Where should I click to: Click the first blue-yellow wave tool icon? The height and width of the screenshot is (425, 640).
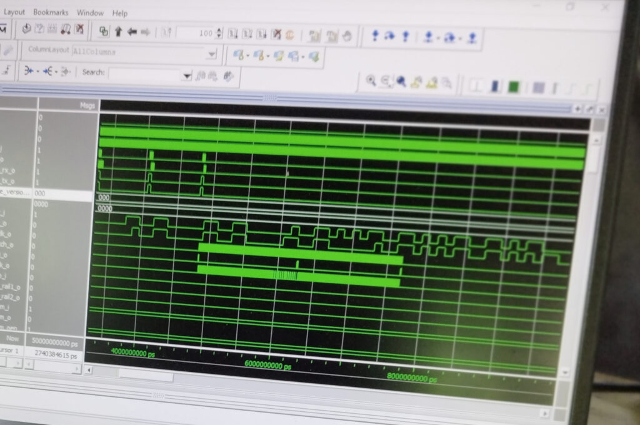click(238, 54)
